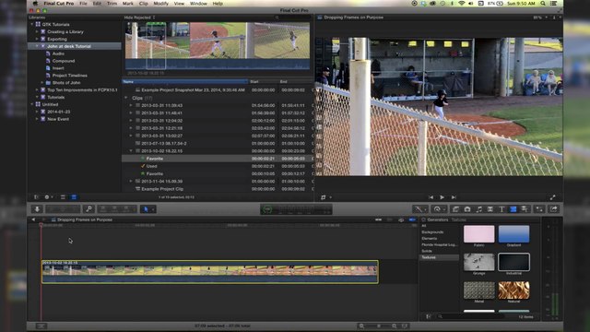Image resolution: width=590 pixels, height=332 pixels.
Task: Switch browser to filmstrip view
Action: [x=63, y=196]
